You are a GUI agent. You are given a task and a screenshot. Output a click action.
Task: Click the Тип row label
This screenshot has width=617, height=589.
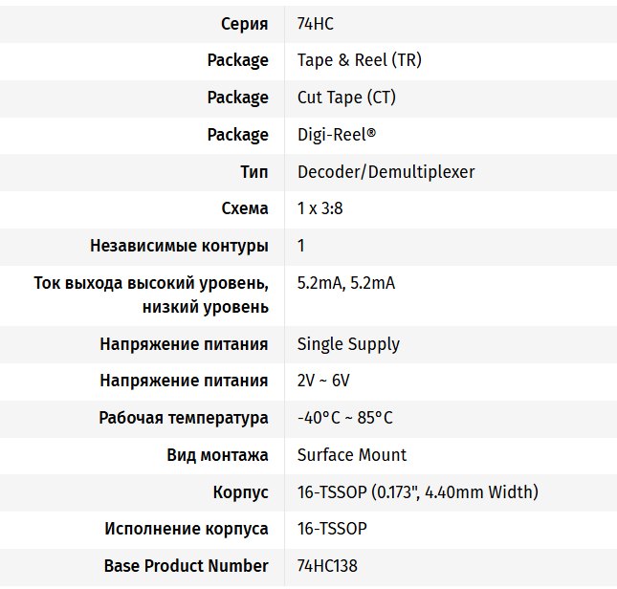(x=253, y=172)
